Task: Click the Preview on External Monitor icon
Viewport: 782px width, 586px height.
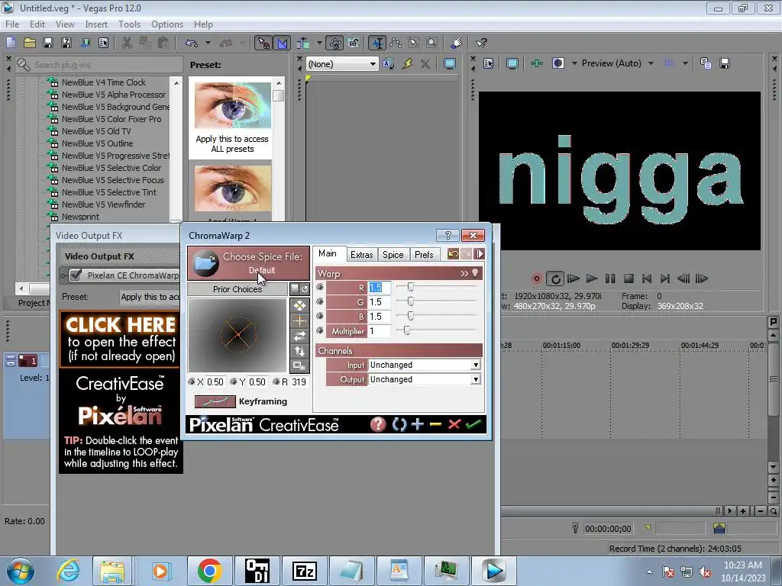Action: click(x=512, y=63)
